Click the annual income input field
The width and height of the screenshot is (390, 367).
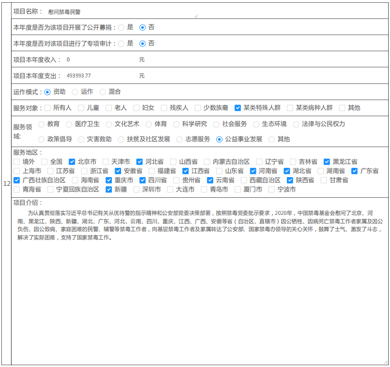[100, 60]
